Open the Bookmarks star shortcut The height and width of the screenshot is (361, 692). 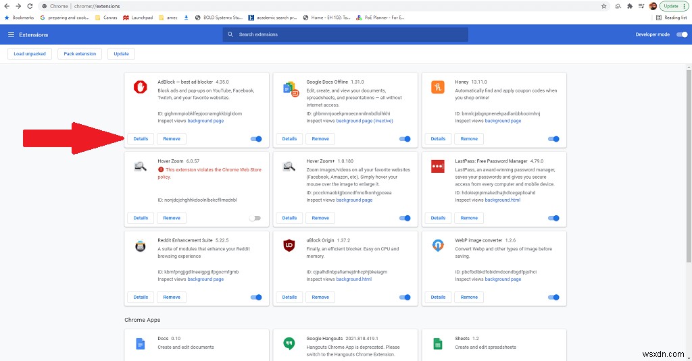coord(19,18)
